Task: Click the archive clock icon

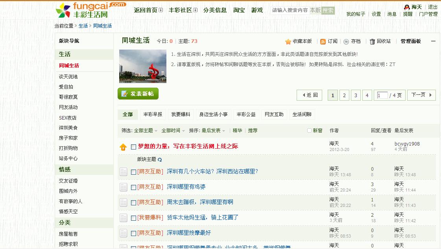Action: (x=346, y=42)
